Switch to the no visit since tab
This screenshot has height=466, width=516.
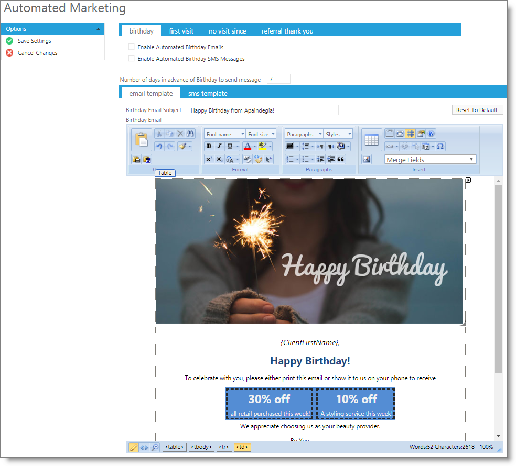(x=228, y=31)
